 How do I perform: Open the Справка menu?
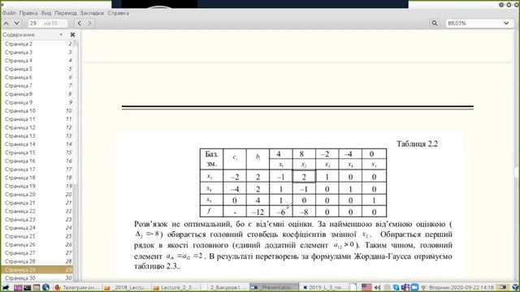pyautogui.click(x=118, y=13)
